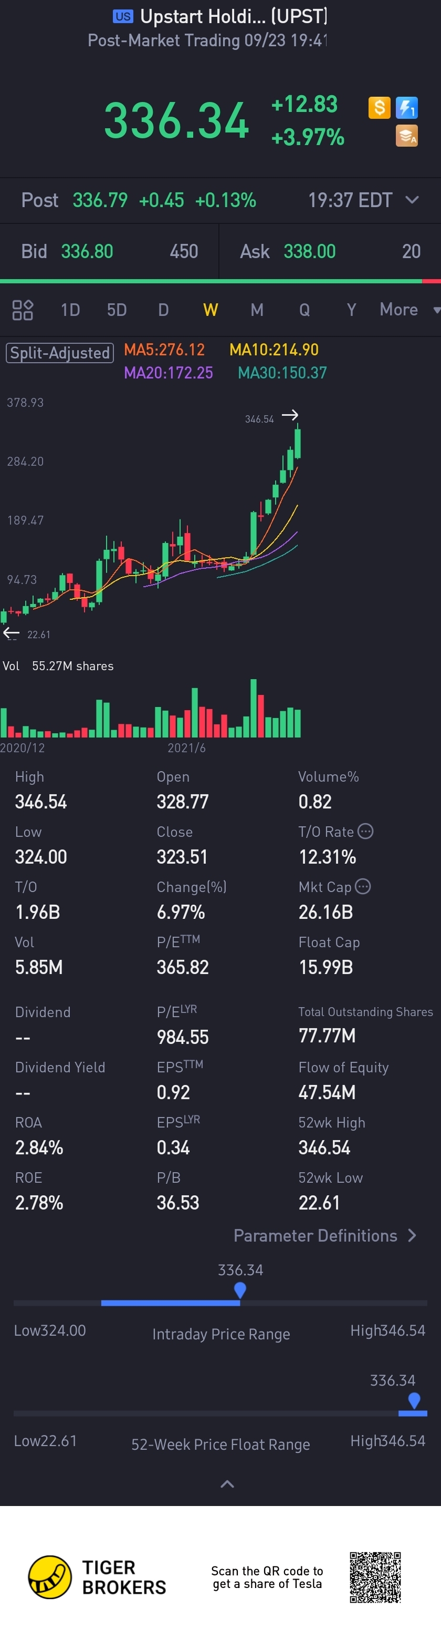
Task: Tap the P/E LYR value 984.55
Action: (x=183, y=1037)
